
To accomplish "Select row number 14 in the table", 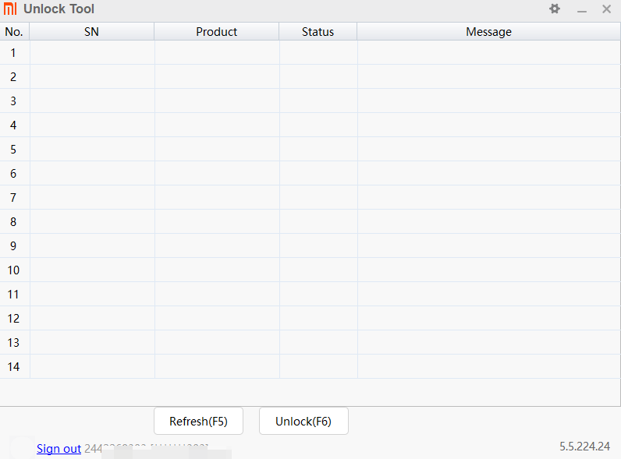I will pyautogui.click(x=13, y=367).
